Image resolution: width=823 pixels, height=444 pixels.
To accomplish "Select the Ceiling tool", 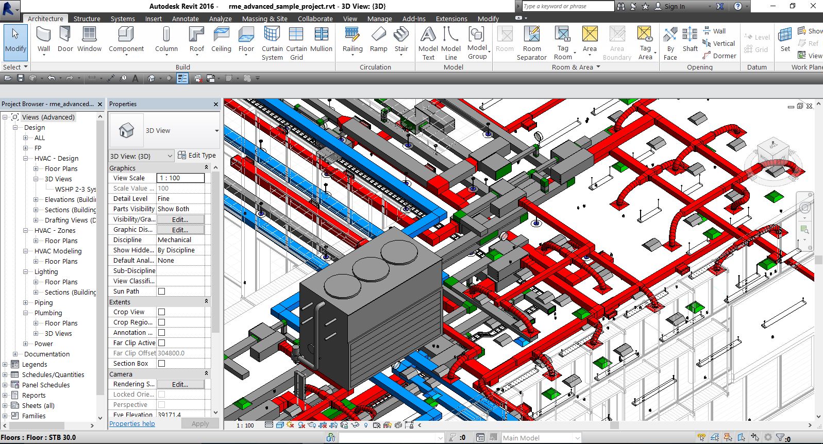I will point(221,40).
